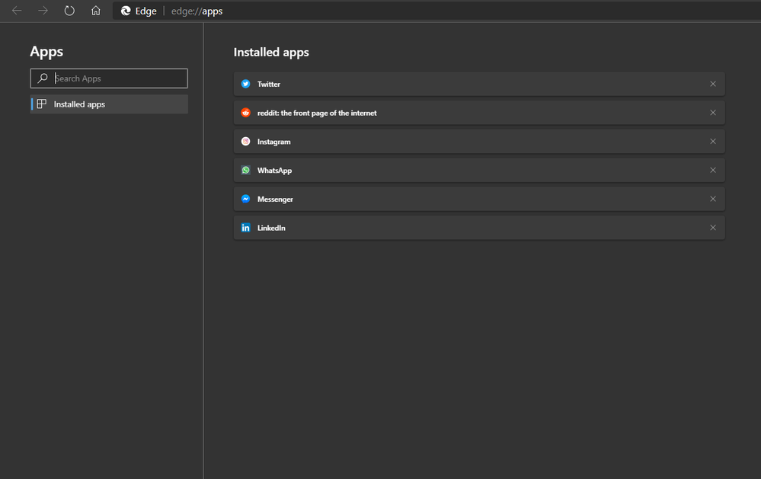Refresh the Edge apps page

click(69, 11)
